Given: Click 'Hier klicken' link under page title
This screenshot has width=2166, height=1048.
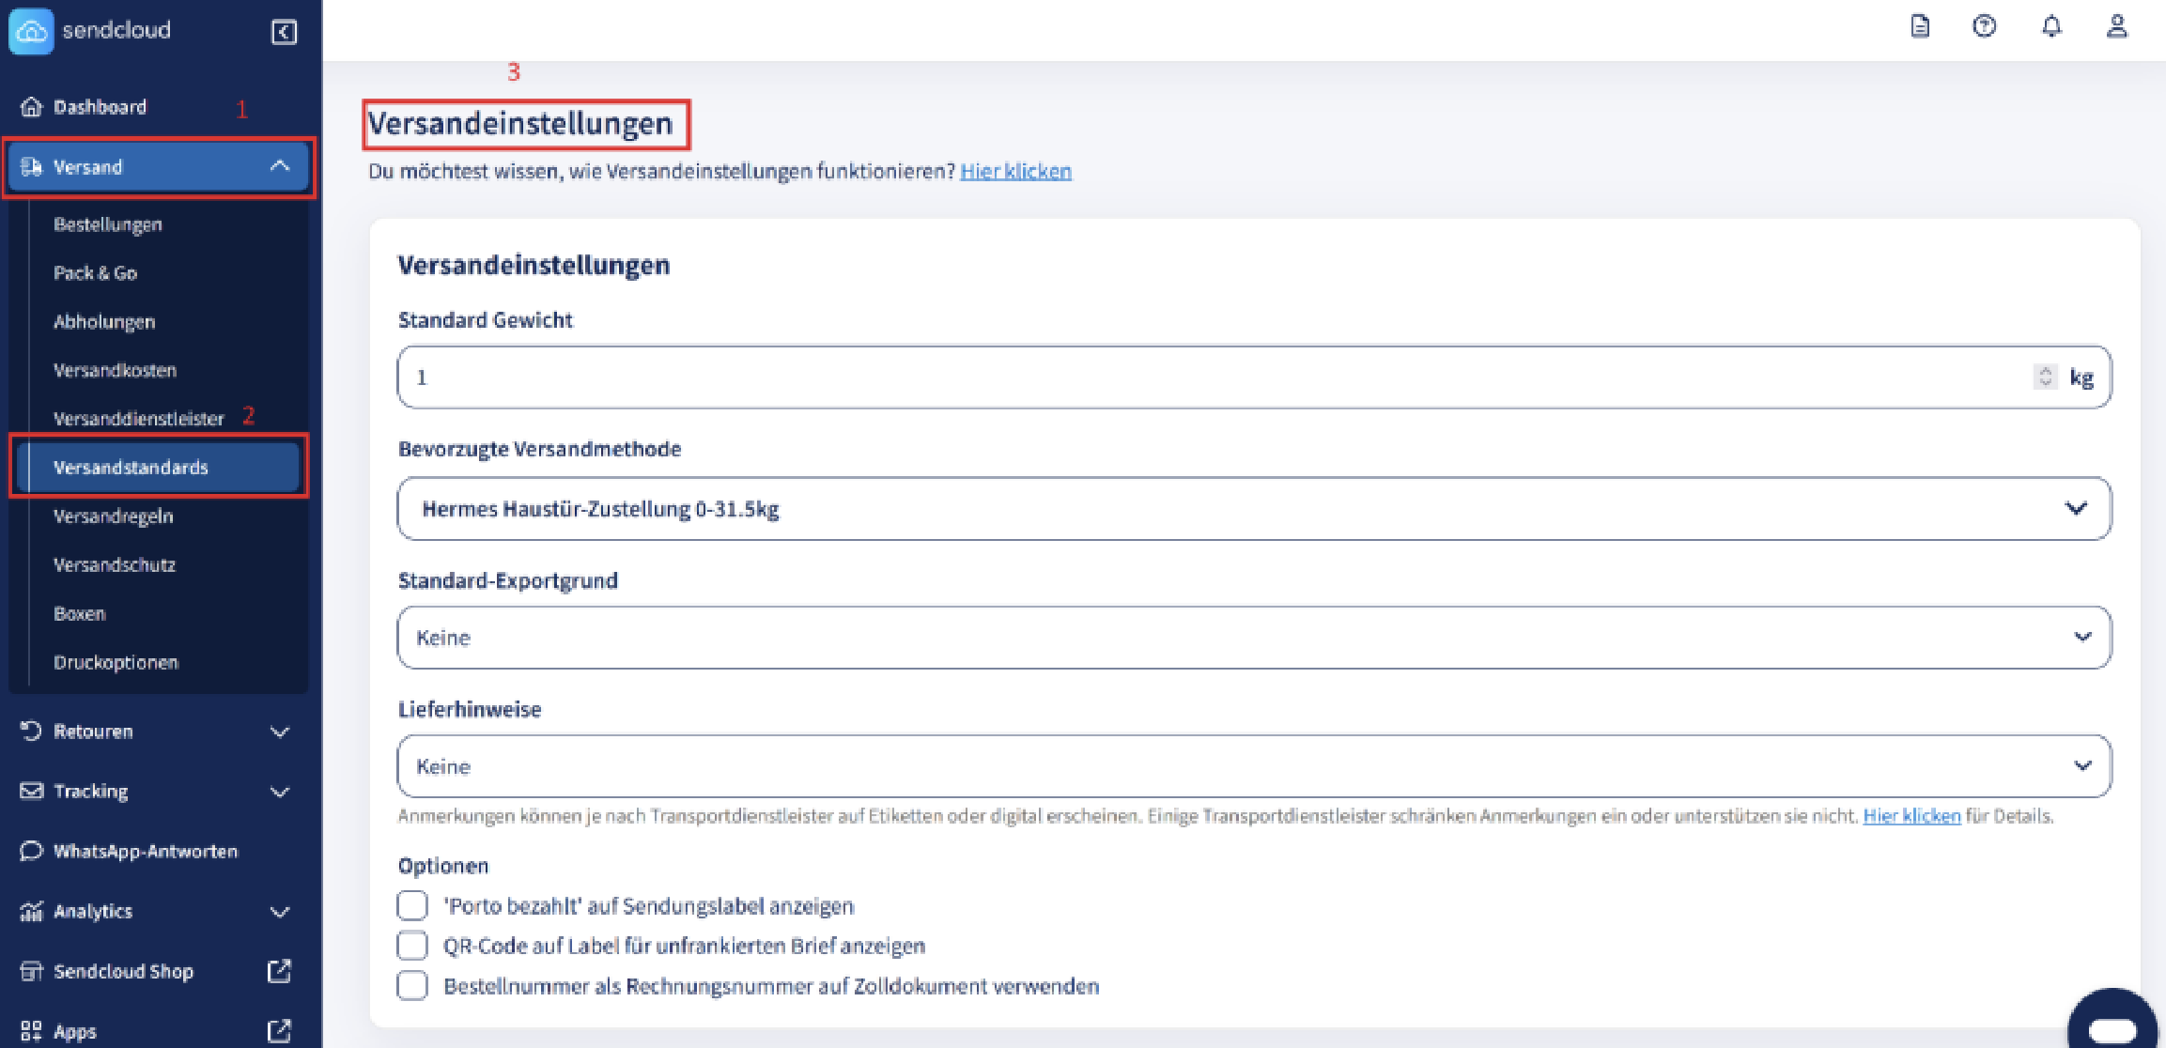Looking at the screenshot, I should point(1015,171).
